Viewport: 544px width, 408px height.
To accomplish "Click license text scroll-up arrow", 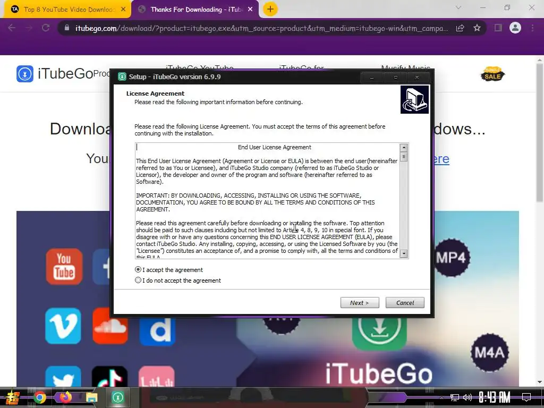I will pos(404,148).
